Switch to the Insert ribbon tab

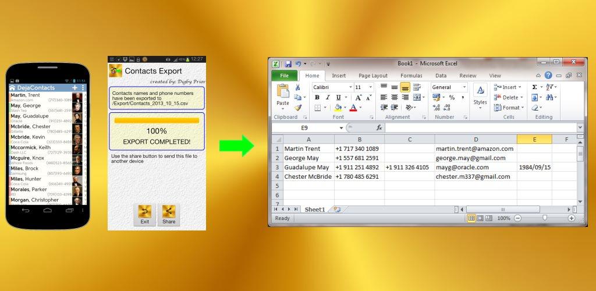[x=339, y=76]
